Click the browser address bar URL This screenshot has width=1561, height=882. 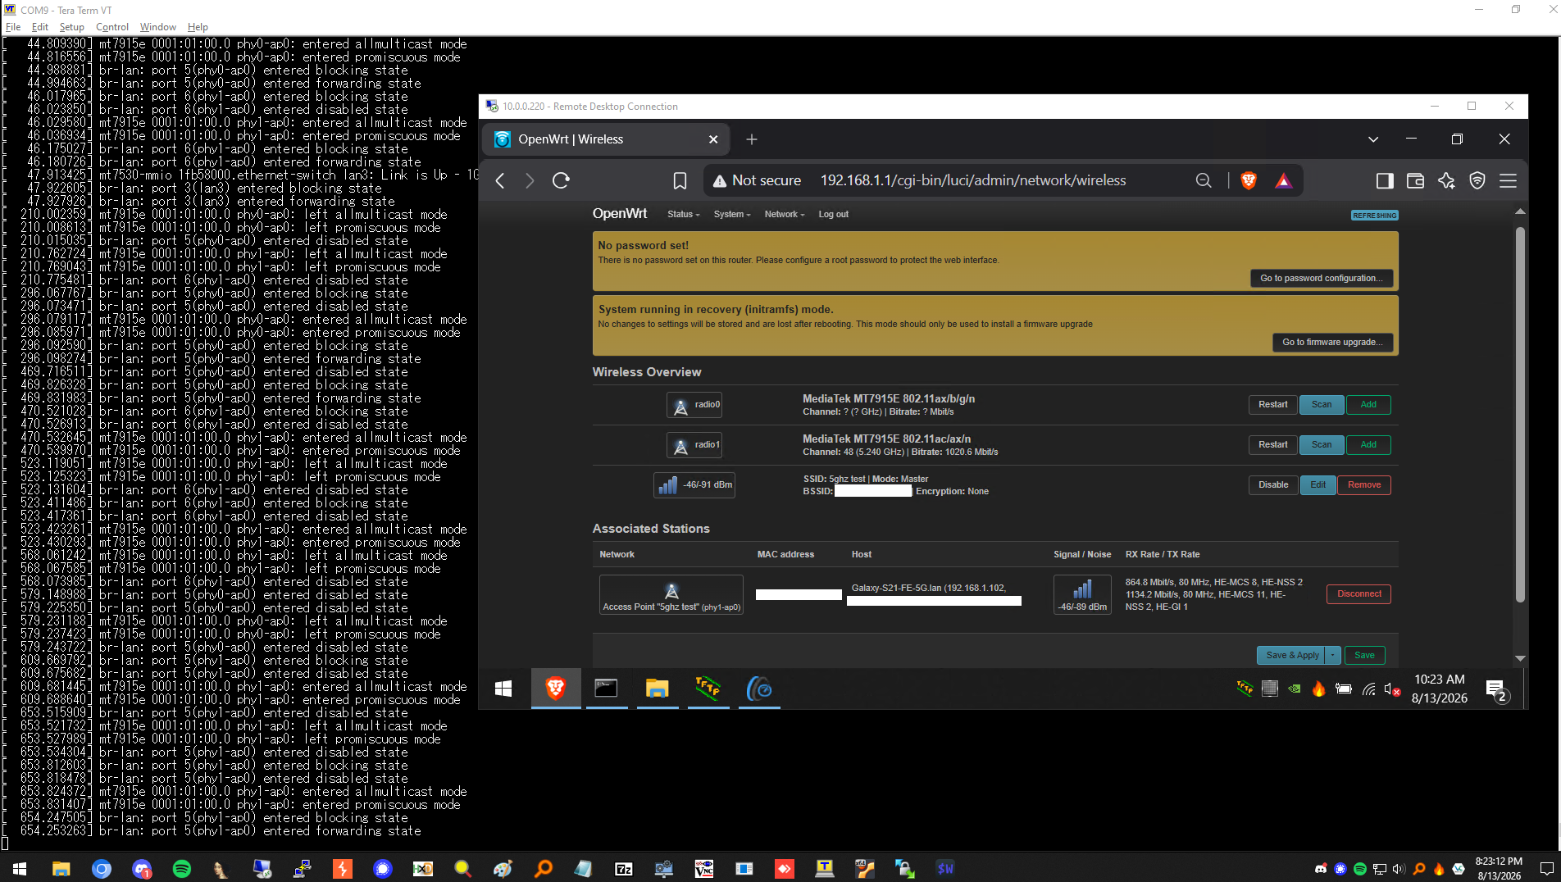[973, 180]
